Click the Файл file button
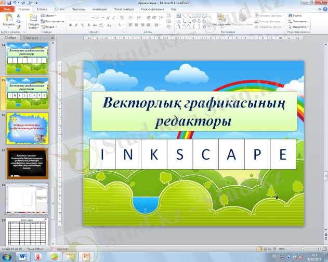This screenshot has height=262, width=328. [x=8, y=9]
